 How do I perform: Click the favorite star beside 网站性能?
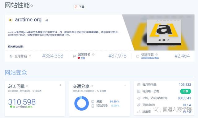(x=32, y=6)
